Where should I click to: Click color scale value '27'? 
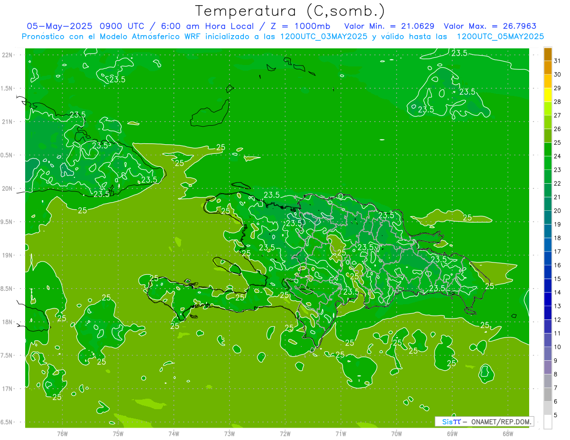click(x=558, y=115)
